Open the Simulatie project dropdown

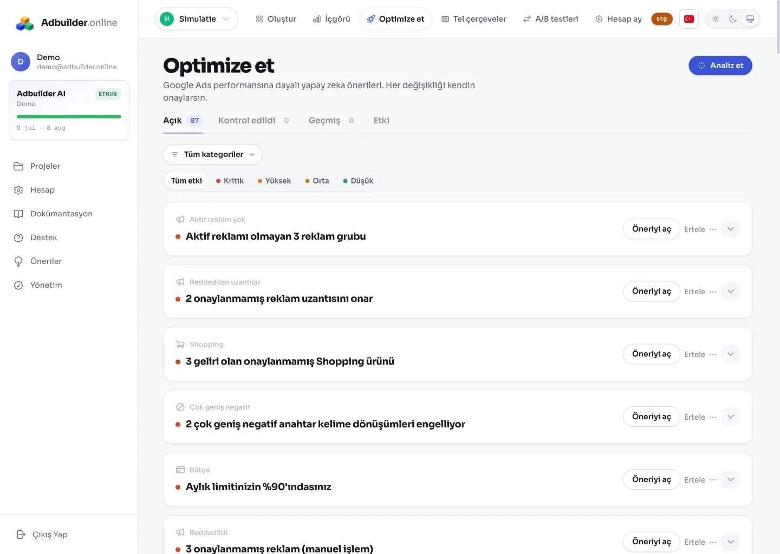click(x=197, y=19)
